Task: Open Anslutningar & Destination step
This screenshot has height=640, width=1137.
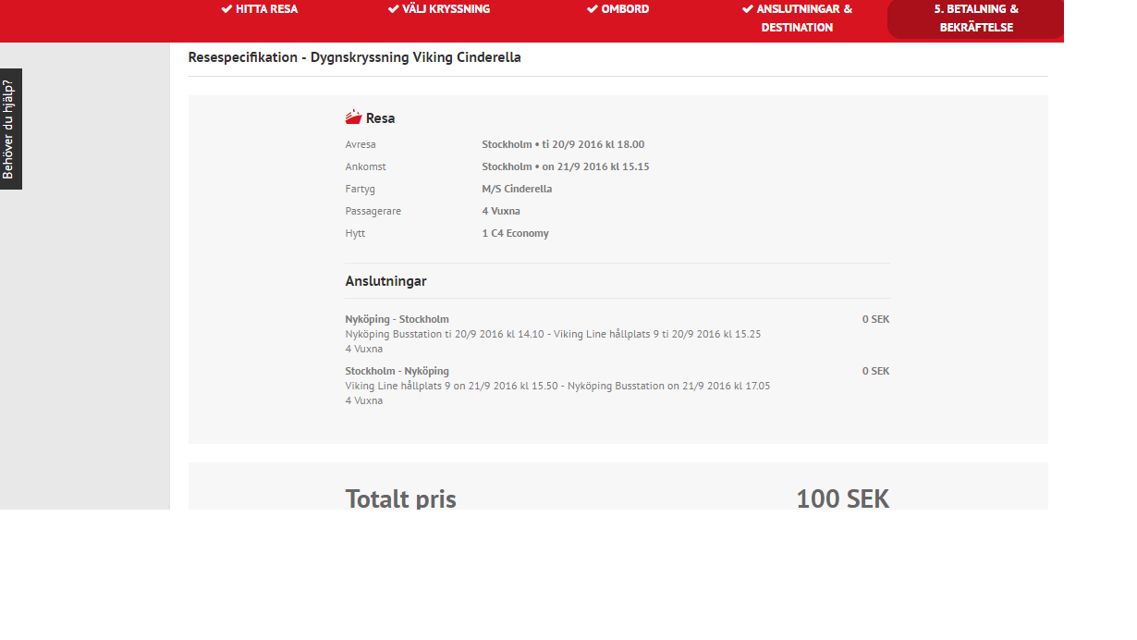Action: (x=797, y=18)
